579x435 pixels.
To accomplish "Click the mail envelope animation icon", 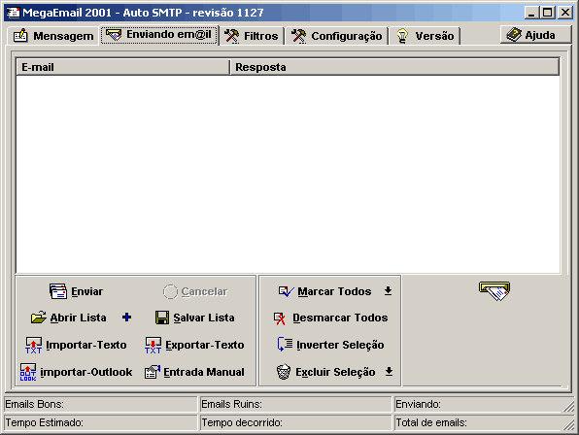I will pyautogui.click(x=494, y=290).
